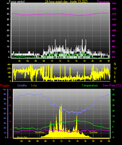122x145 pixels.
Task: Click the 'S' compass letter
Action: tap(115, 73)
